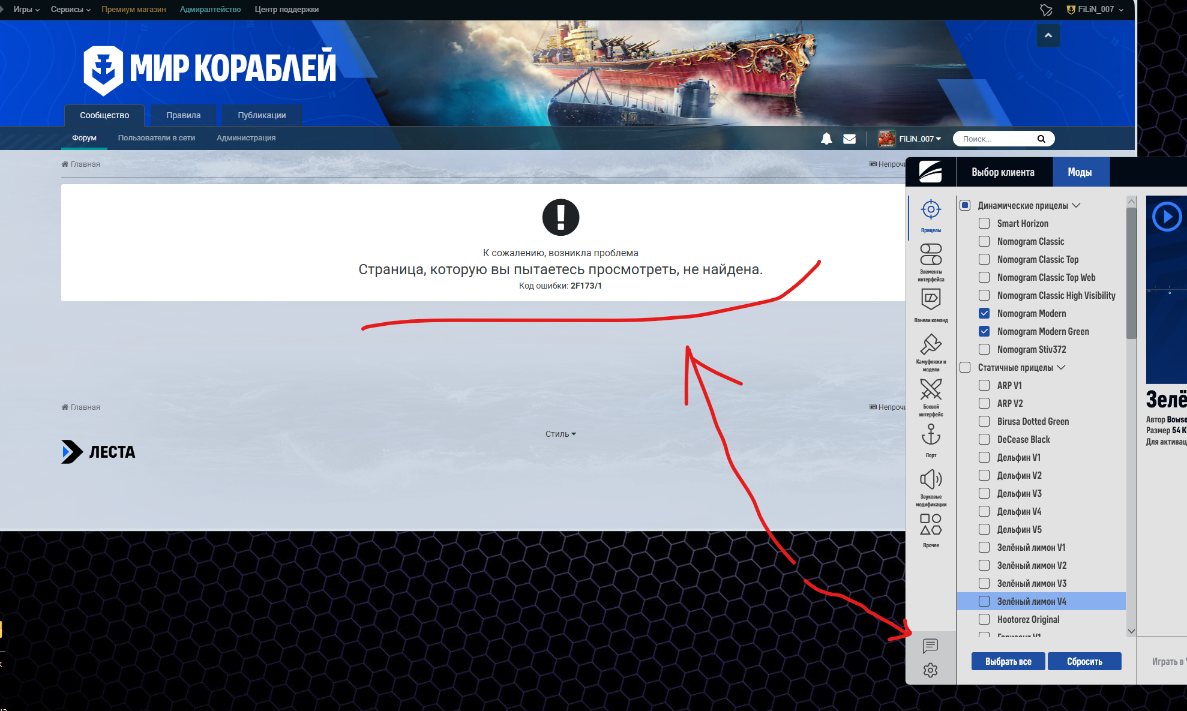Open the Публикации tab
The image size is (1187, 711).
coord(262,115)
